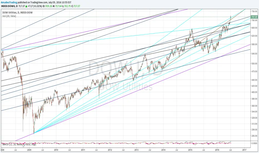Image resolution: width=259 pixels, height=153 pixels.
Task: Click the C:717.37 close price value
Action: pos(76,6)
